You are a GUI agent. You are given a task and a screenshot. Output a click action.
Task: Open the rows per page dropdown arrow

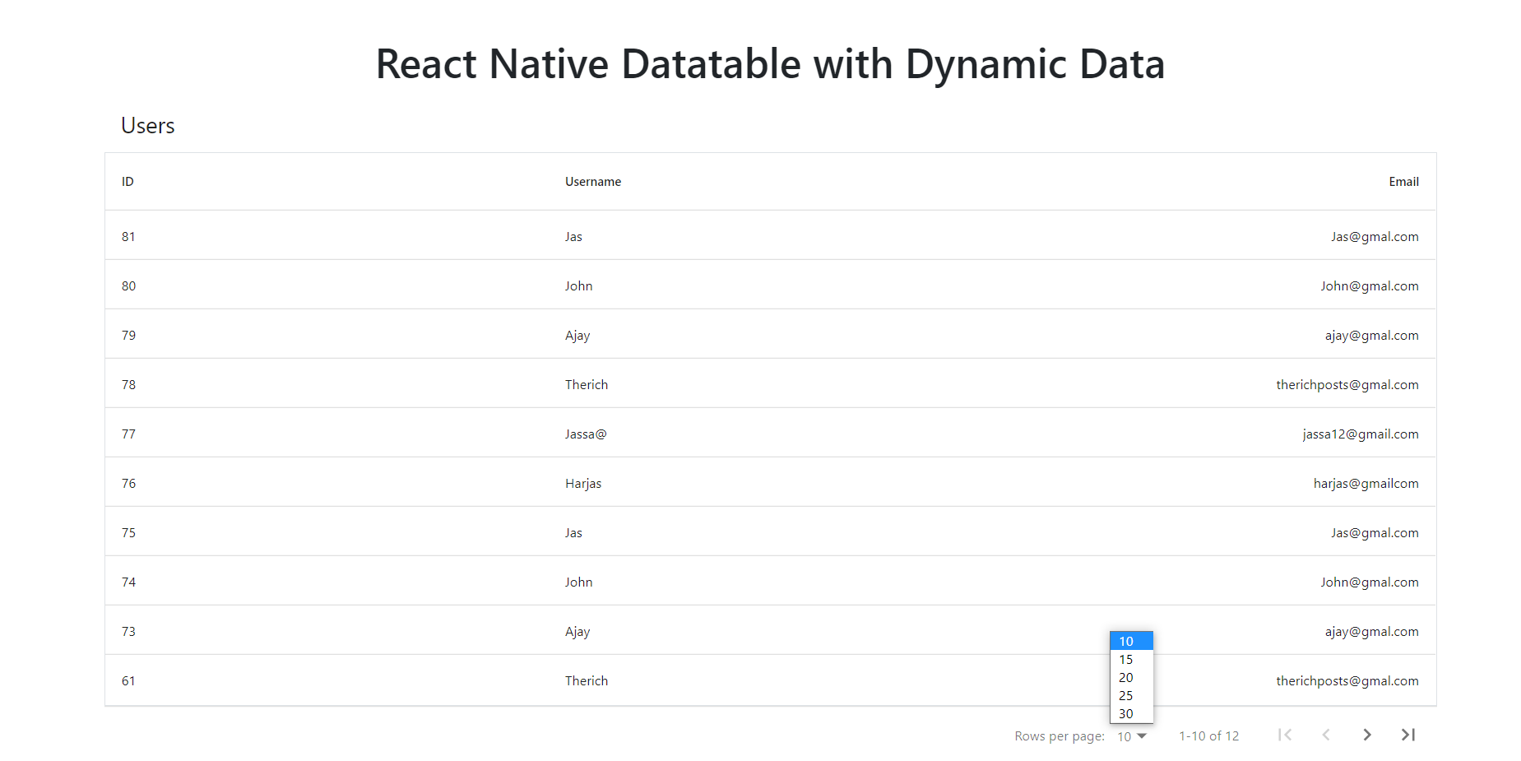click(1143, 737)
